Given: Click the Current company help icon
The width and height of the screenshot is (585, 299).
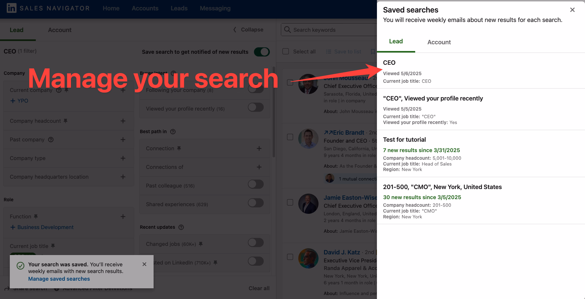Looking at the screenshot, I should pos(59,90).
